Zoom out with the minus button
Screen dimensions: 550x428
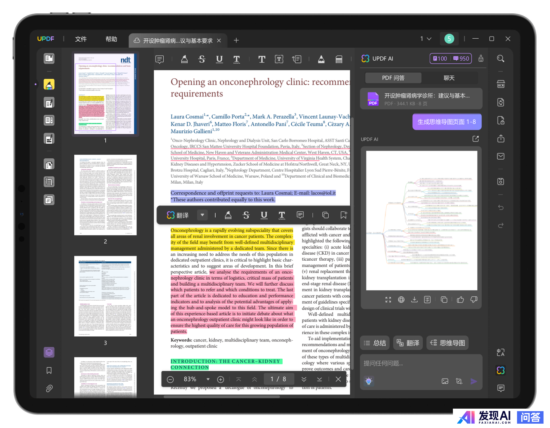pyautogui.click(x=170, y=379)
